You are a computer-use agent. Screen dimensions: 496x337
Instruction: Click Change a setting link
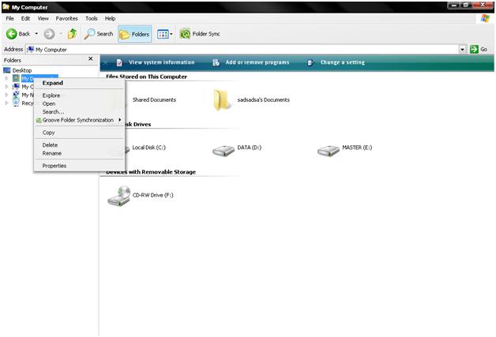(343, 62)
